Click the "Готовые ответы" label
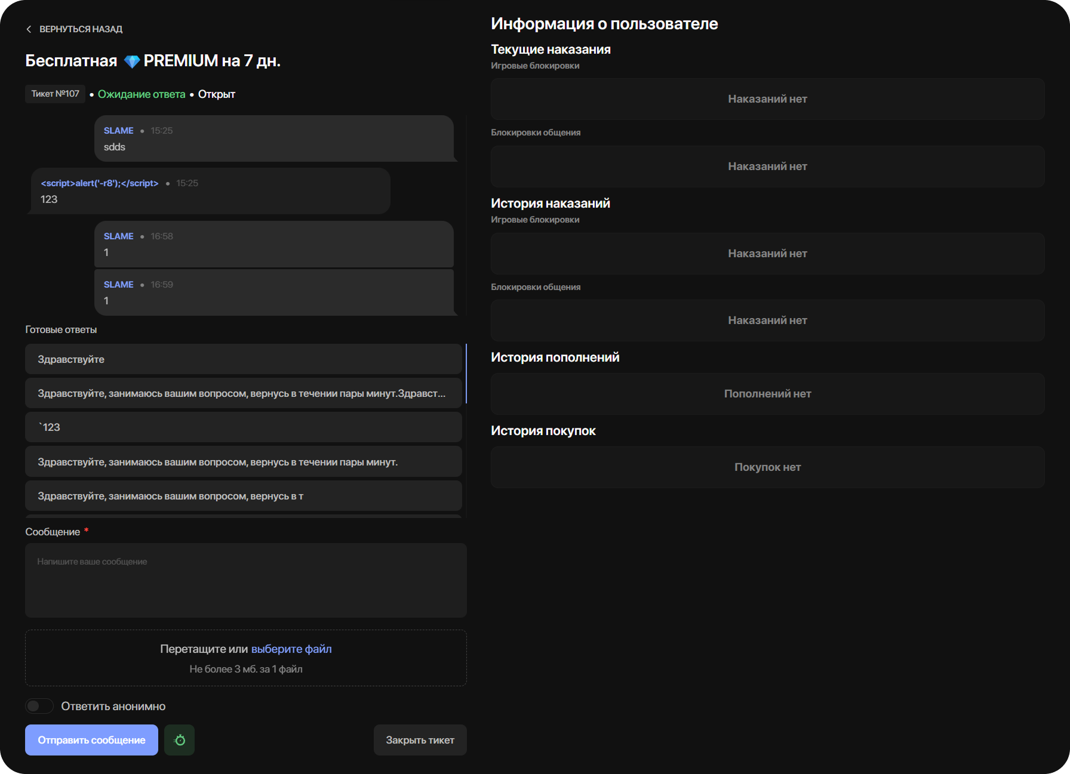 61,329
